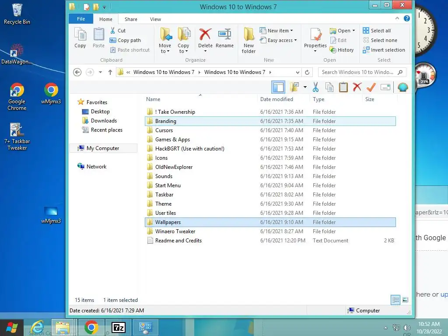
Task: Switch to details view in status bar
Action: 395,300
